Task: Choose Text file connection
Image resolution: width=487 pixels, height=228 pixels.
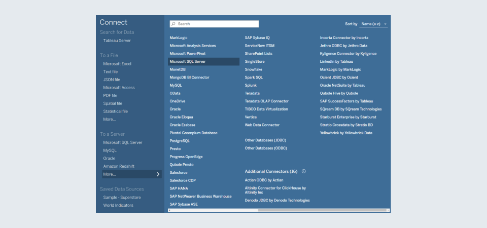Action: (x=111, y=71)
